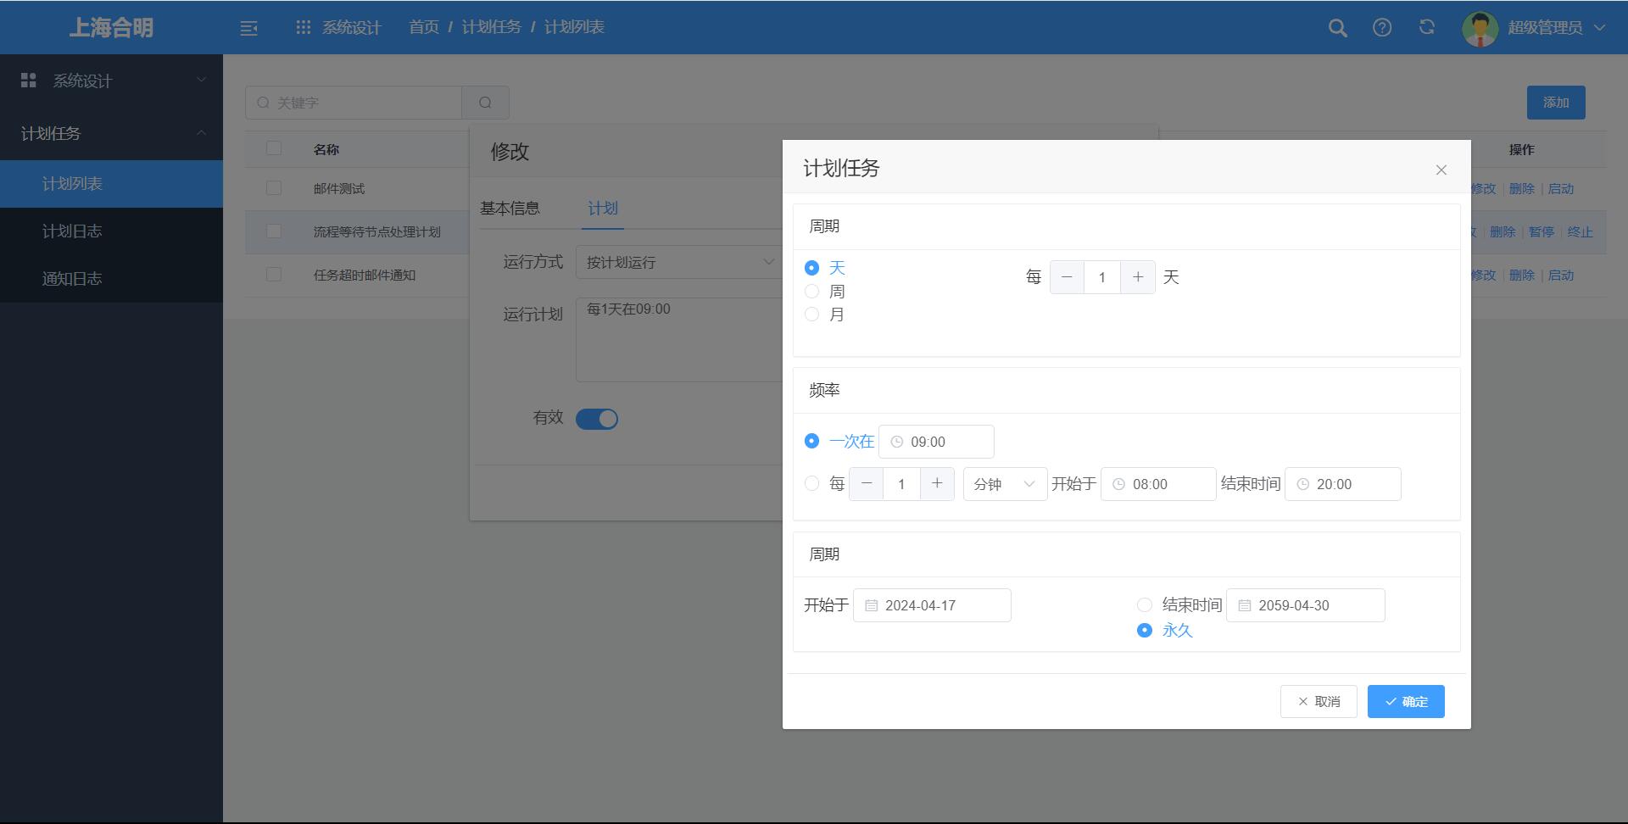This screenshot has width=1628, height=824.
Task: Click the 开始于 08:00 time field
Action: [x=1158, y=484]
